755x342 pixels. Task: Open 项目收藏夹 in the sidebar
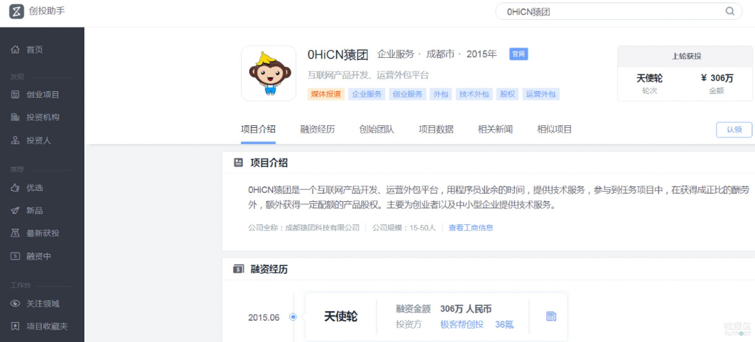[47, 326]
